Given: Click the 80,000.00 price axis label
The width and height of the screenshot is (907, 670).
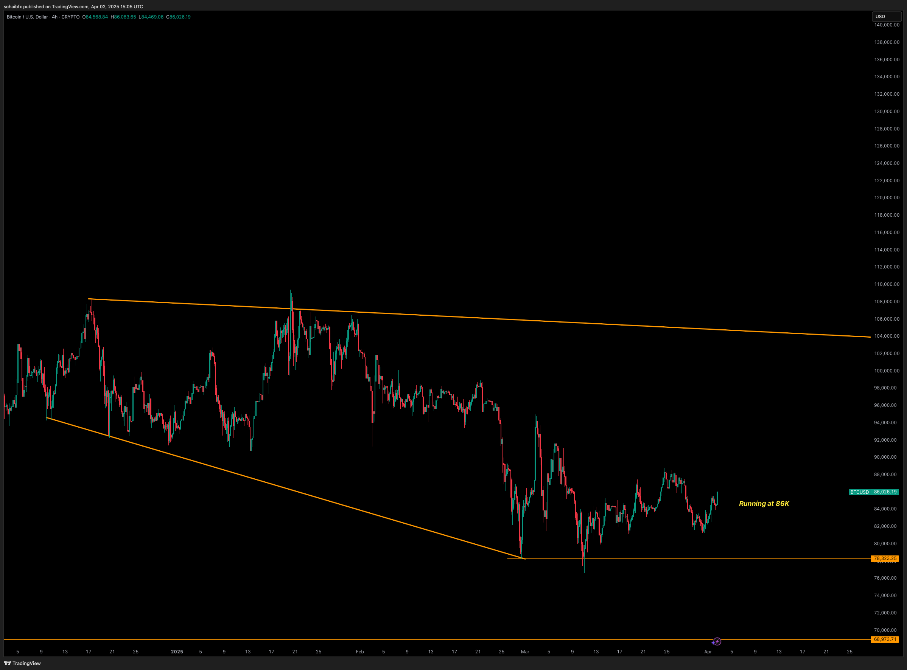Looking at the screenshot, I should pyautogui.click(x=885, y=543).
